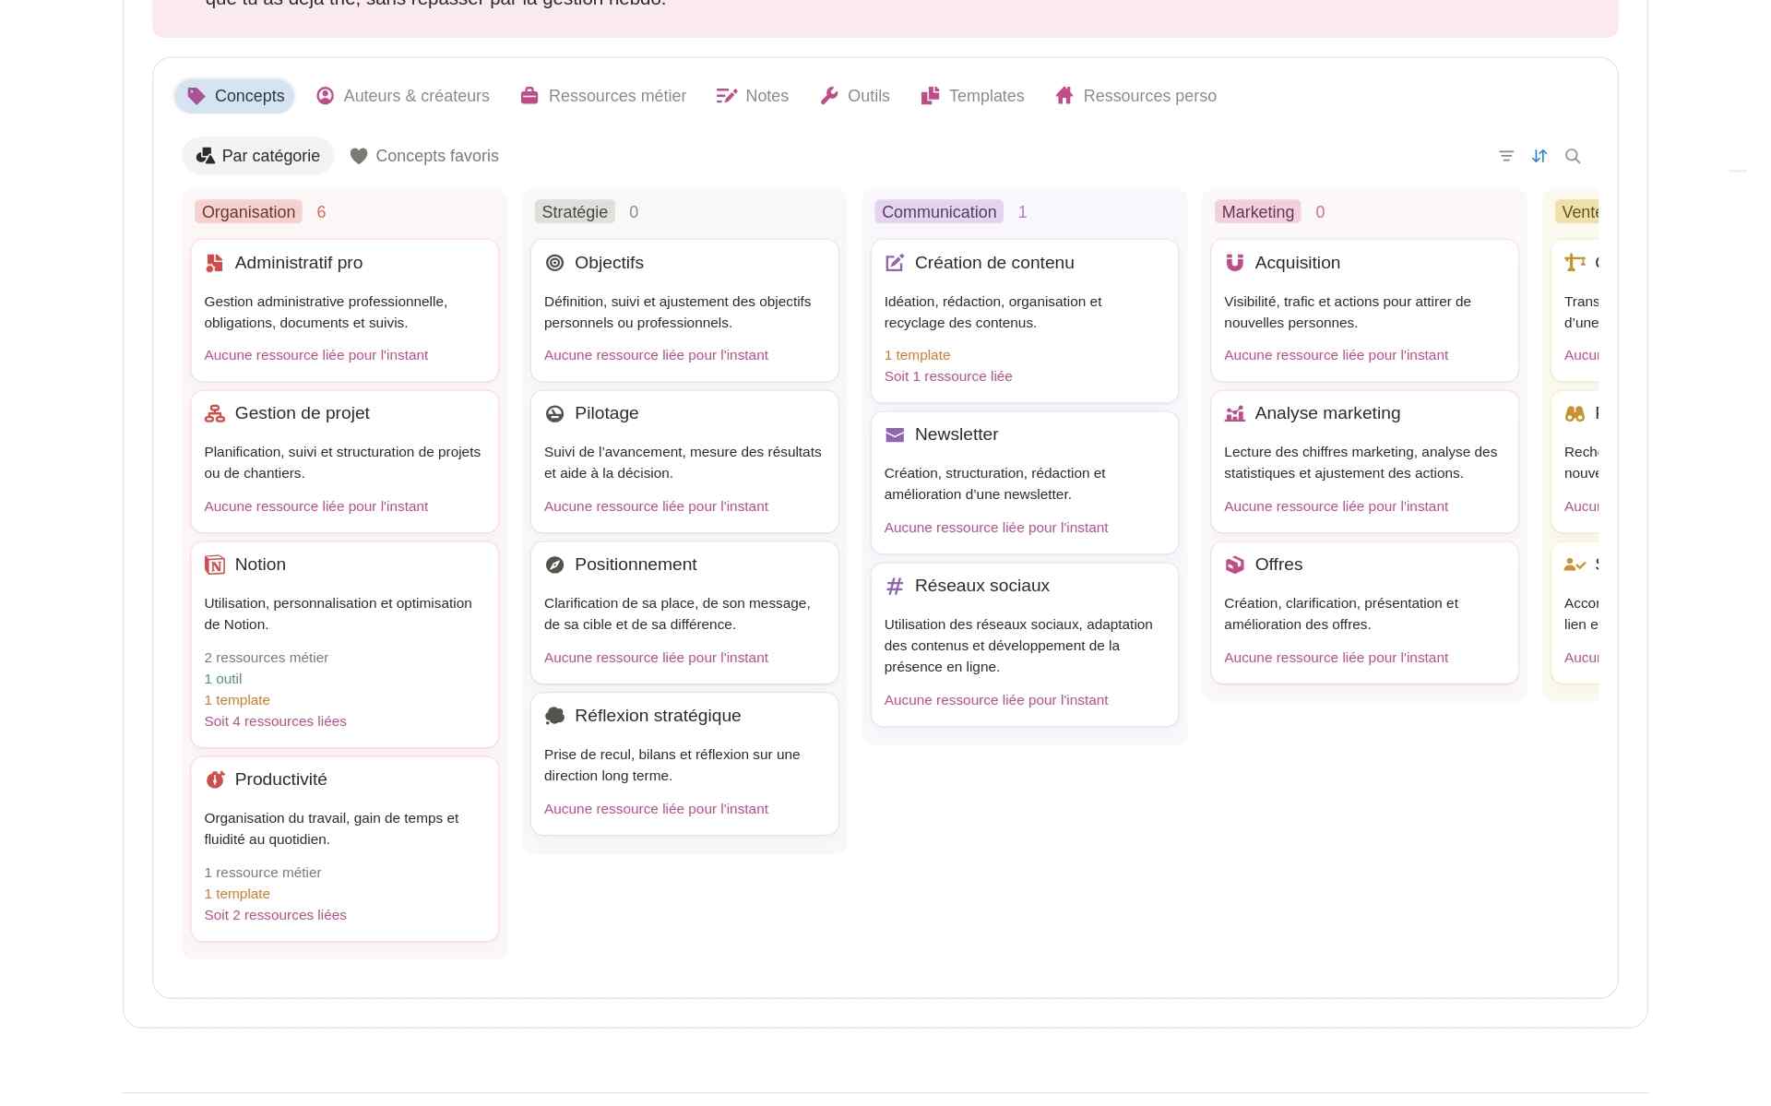Click the Offres box icon

click(1235, 565)
